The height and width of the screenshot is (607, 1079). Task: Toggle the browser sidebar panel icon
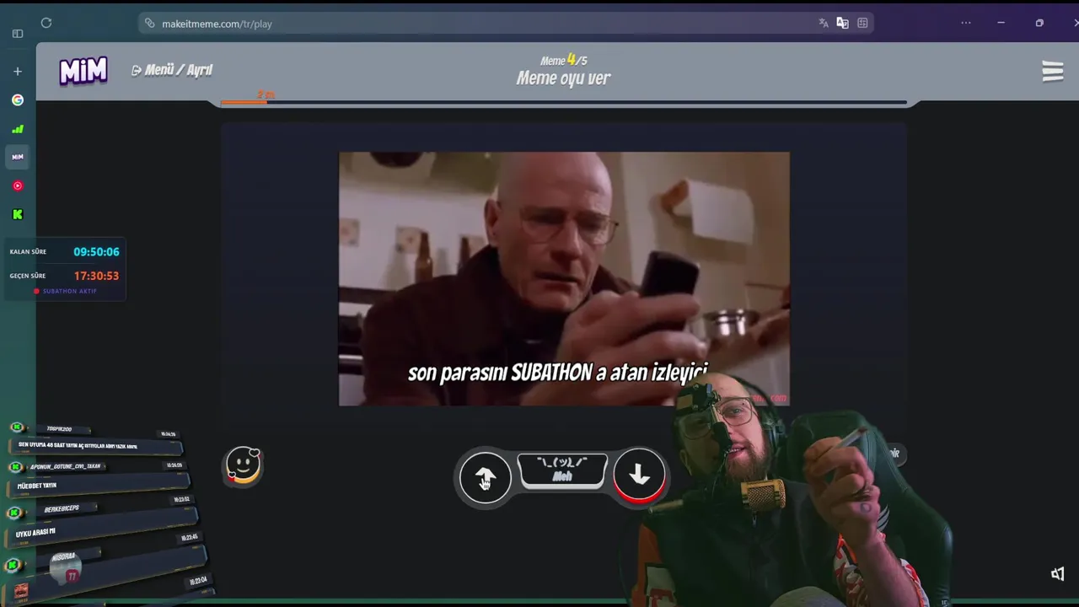coord(18,34)
